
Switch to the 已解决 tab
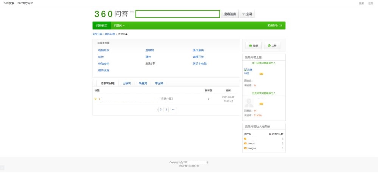pos(126,83)
